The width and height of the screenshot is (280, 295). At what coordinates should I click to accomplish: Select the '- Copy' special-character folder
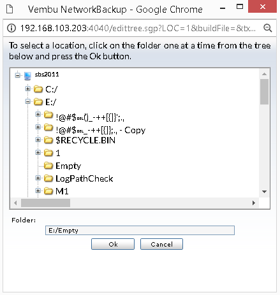pos(101,130)
